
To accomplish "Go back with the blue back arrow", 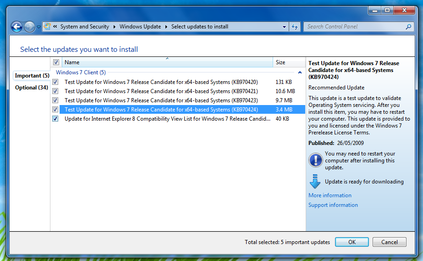I will click(x=16, y=27).
